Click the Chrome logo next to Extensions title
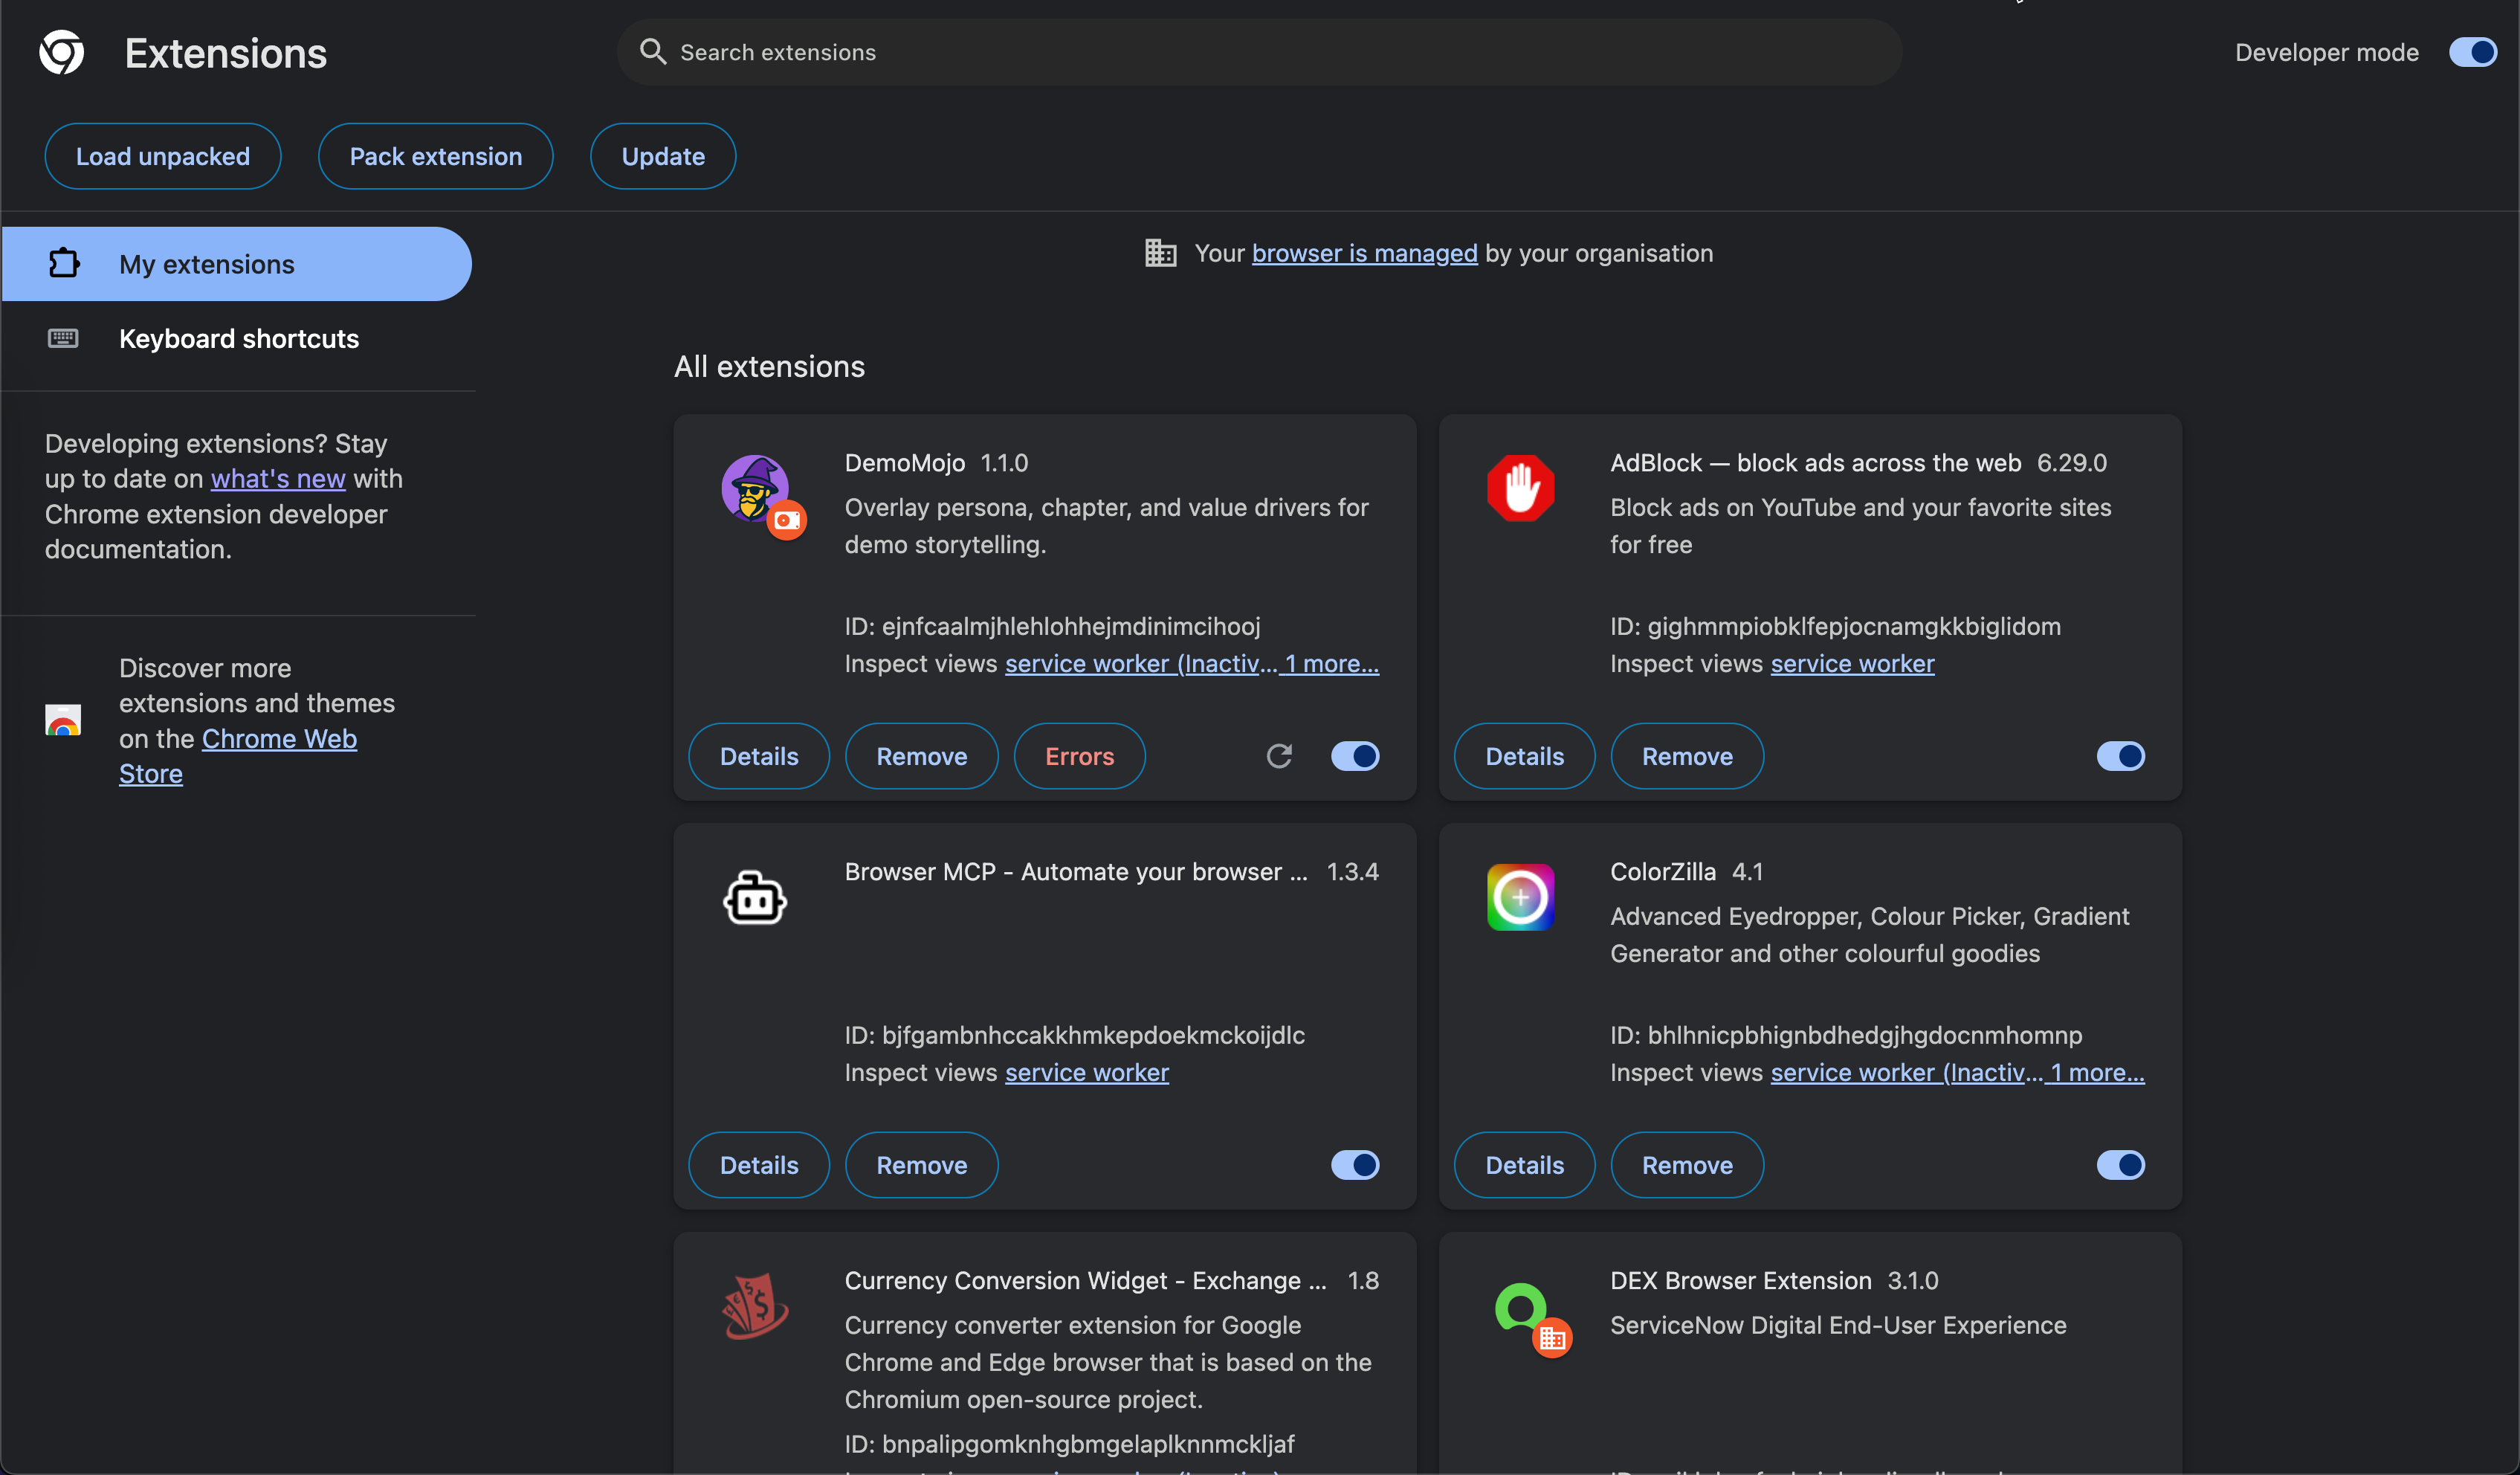The width and height of the screenshot is (2520, 1475). [x=60, y=52]
